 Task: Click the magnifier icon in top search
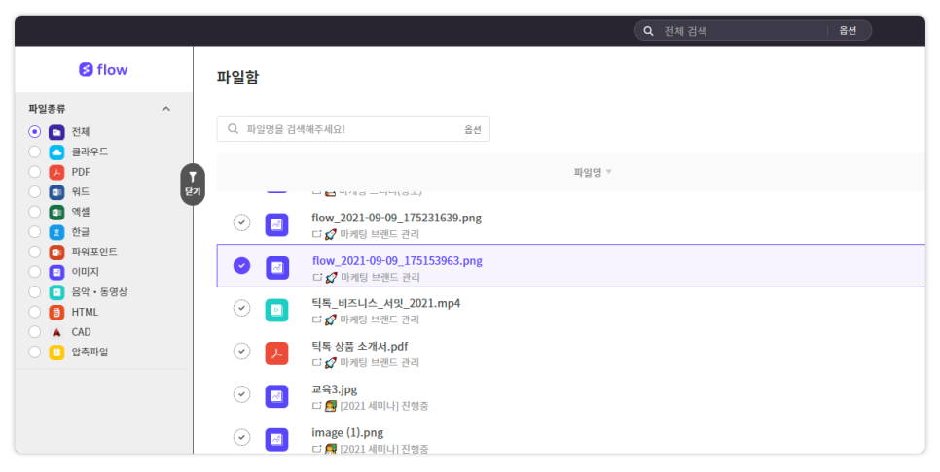[x=649, y=31]
